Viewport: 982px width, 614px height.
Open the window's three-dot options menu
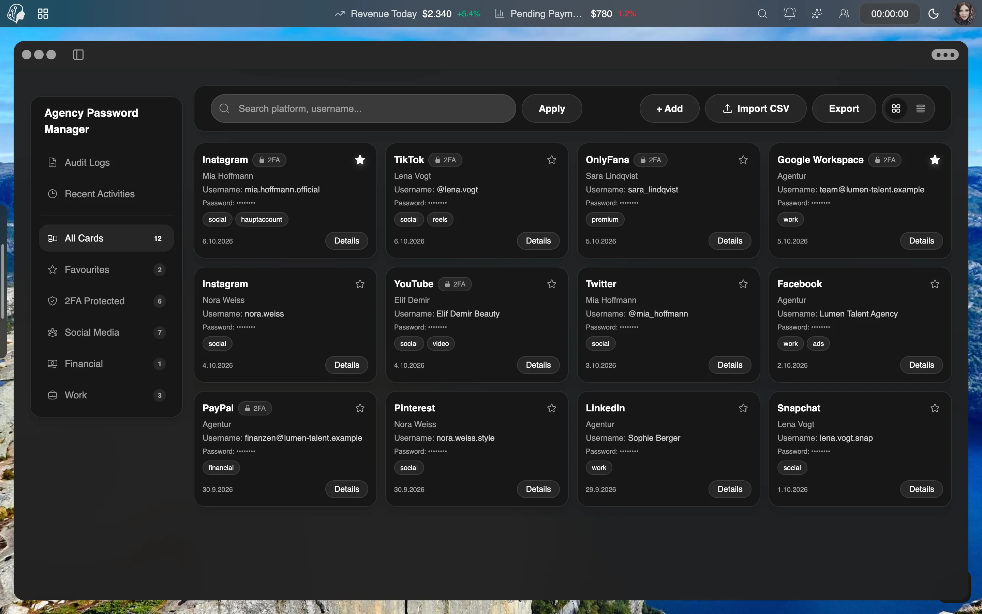coord(945,55)
